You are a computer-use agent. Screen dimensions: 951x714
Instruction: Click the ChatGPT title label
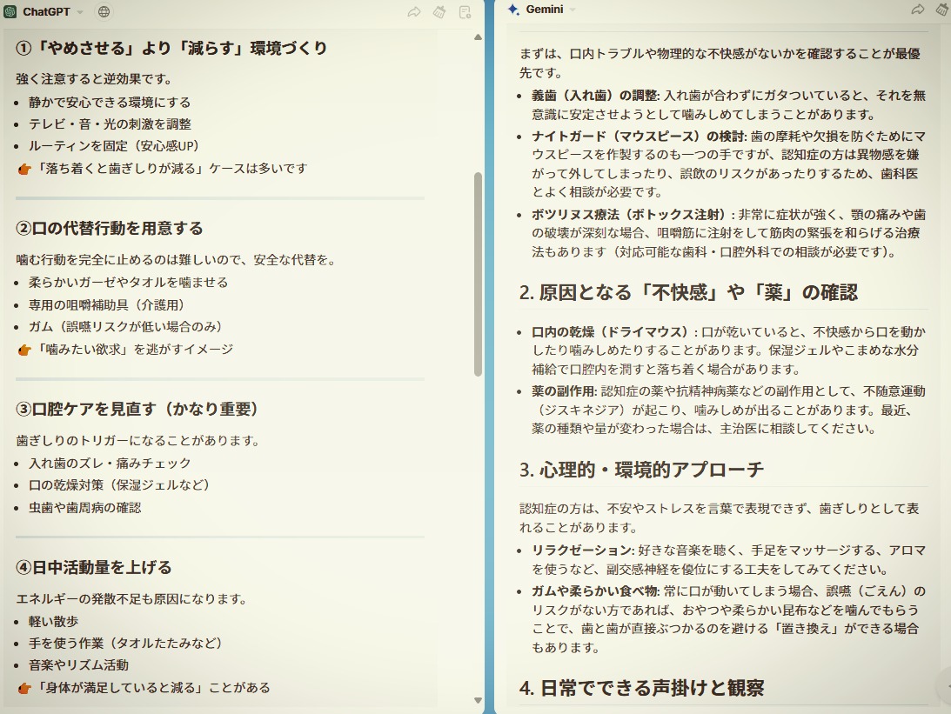point(46,11)
